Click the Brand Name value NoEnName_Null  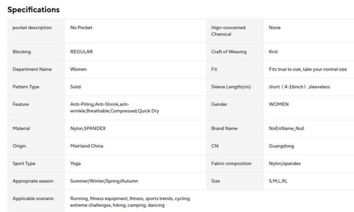tap(286, 128)
